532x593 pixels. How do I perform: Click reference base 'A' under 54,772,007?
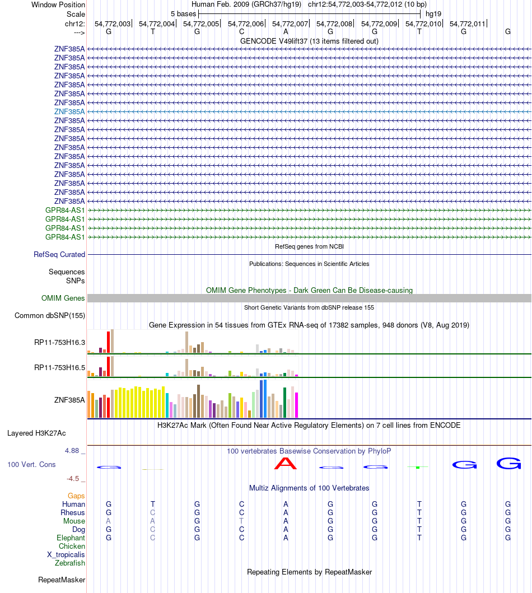click(x=286, y=32)
